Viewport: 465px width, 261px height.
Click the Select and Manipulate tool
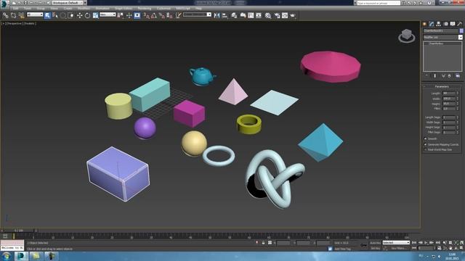coord(129,15)
